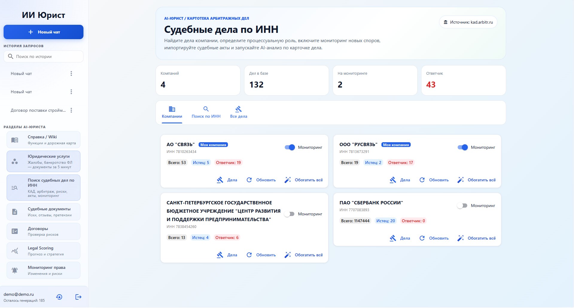The width and height of the screenshot is (574, 308).
Task: Click the refresh icon in ООО "РУСВЯЗЬ" card
Action: tap(422, 180)
